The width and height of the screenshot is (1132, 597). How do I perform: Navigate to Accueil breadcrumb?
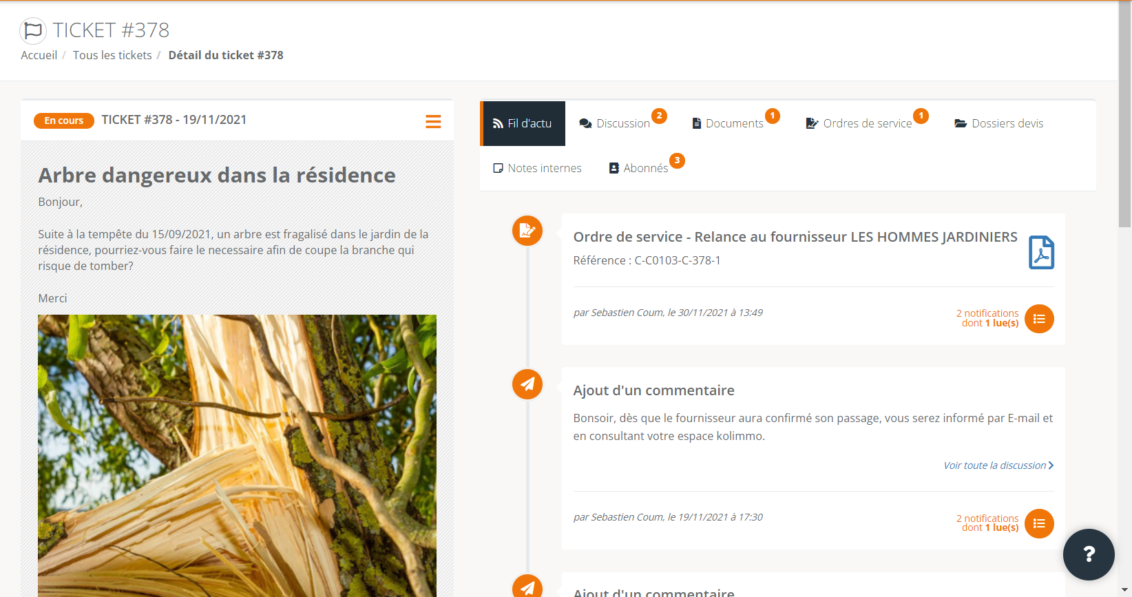point(39,55)
